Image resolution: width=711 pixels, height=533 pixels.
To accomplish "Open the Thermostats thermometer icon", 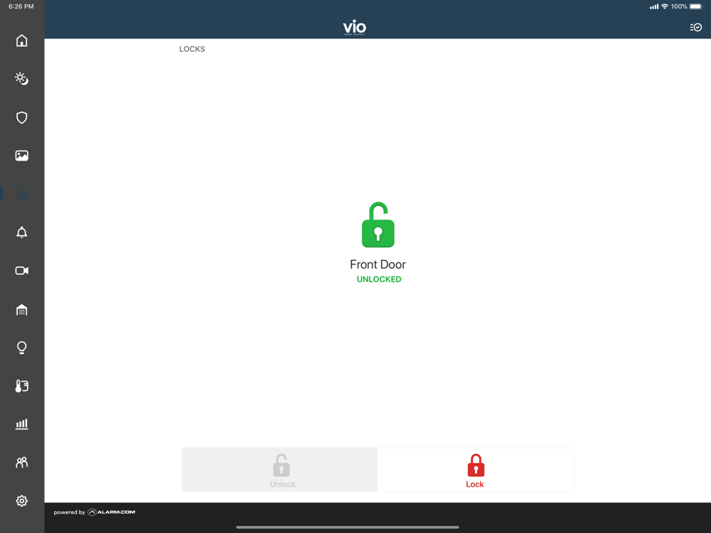I will point(22,386).
